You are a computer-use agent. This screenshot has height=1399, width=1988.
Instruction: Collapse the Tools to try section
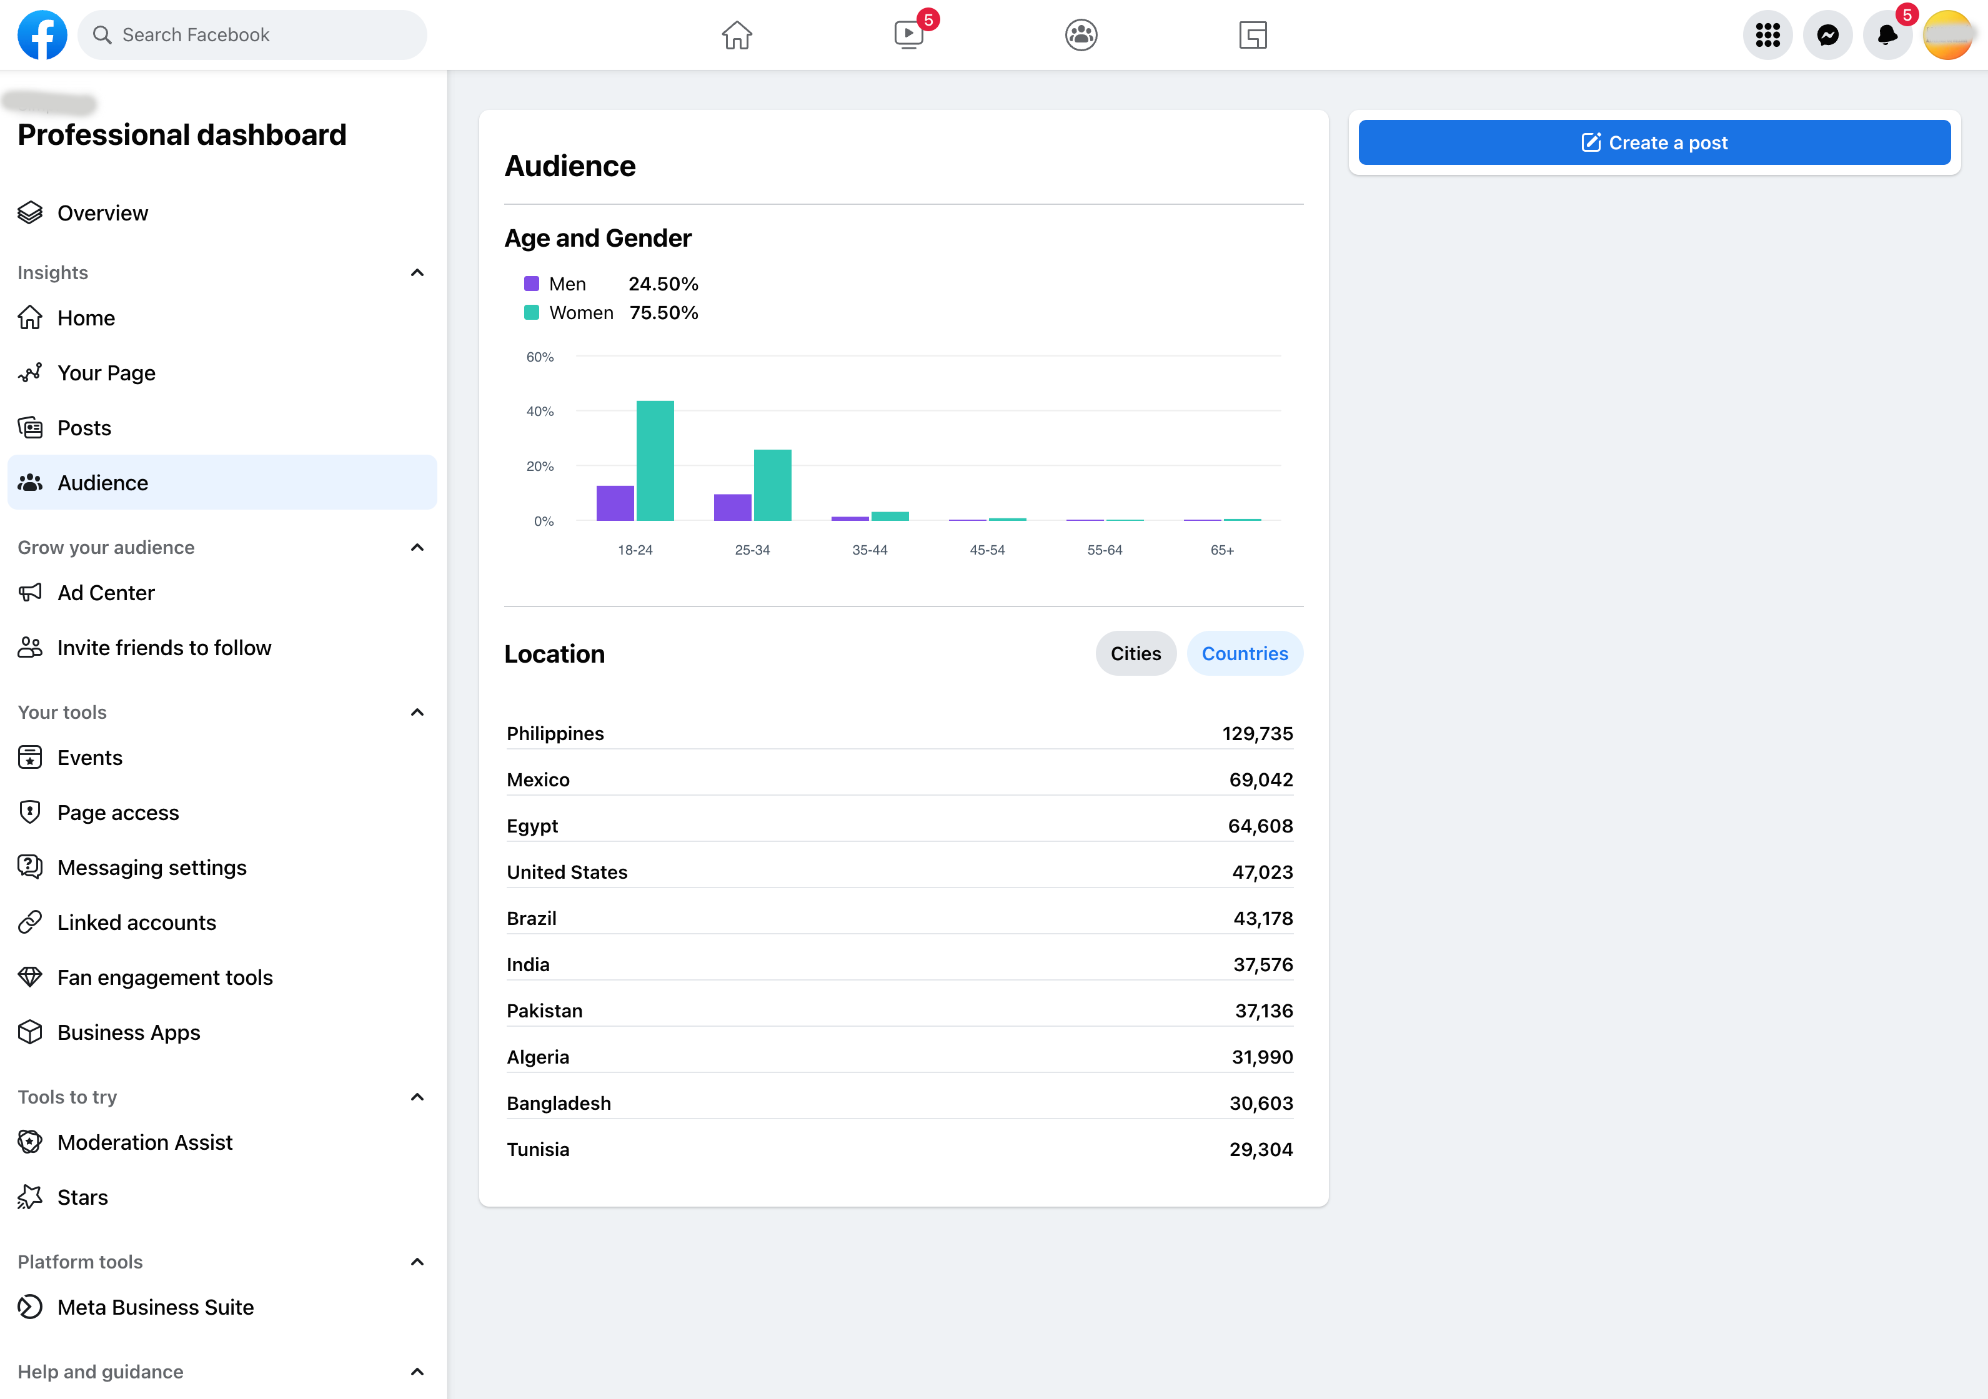coord(417,1097)
